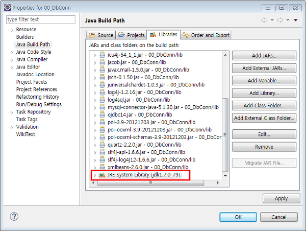Expand the Java Code Style node
This screenshot has height=231, width=306.
[12, 53]
